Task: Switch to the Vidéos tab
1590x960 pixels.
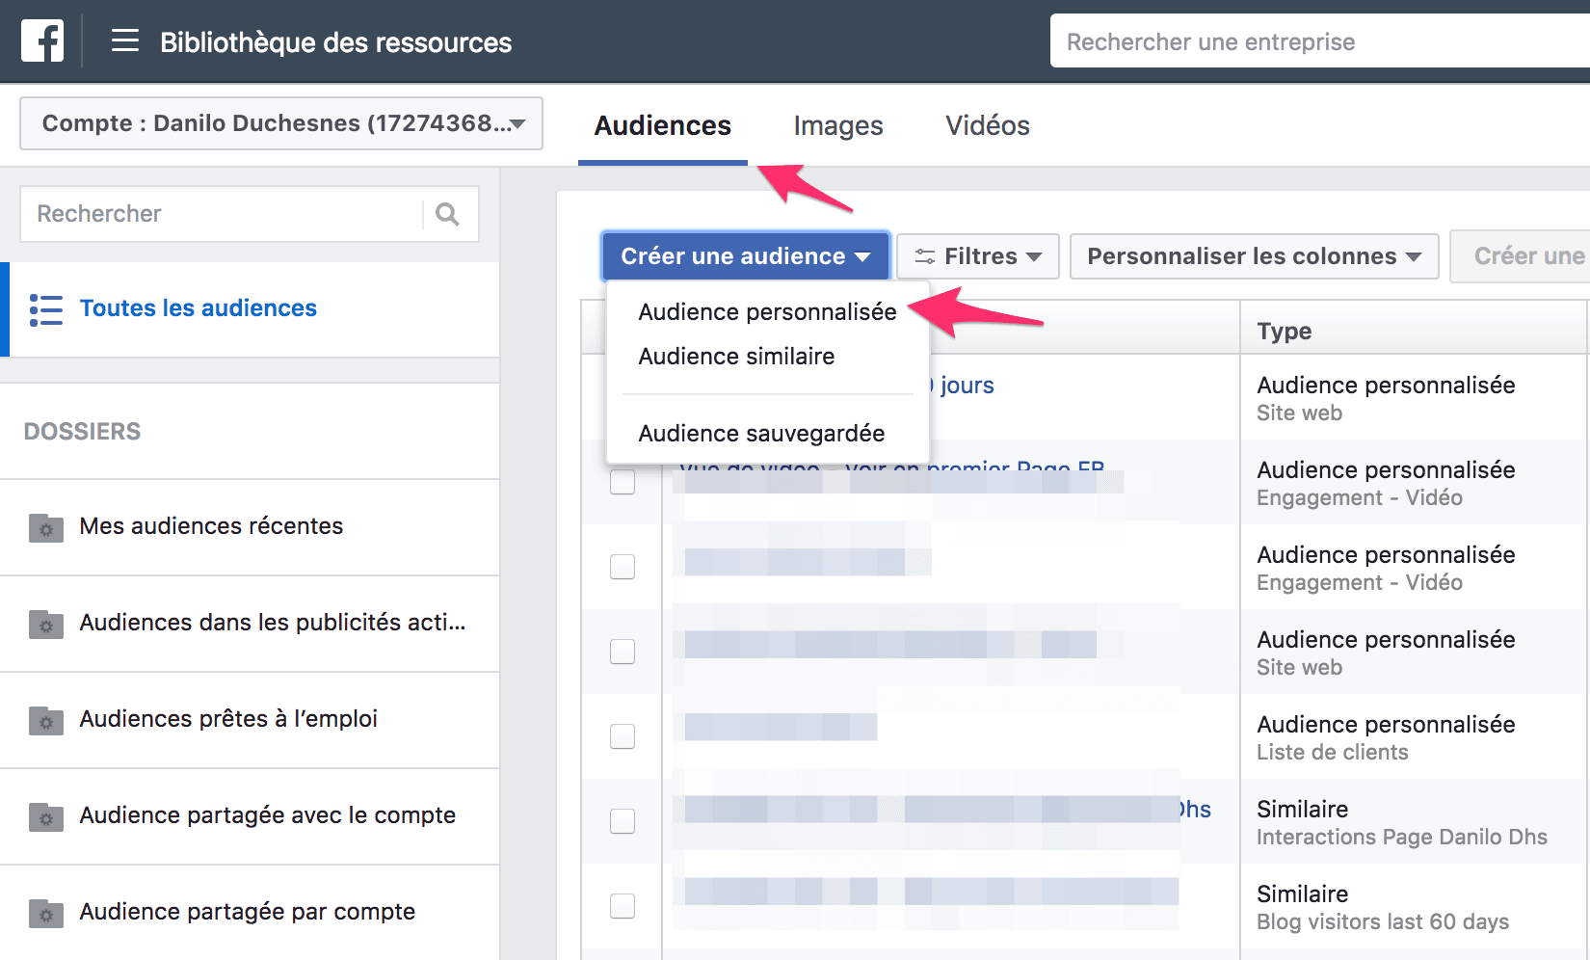Action: coord(988,126)
